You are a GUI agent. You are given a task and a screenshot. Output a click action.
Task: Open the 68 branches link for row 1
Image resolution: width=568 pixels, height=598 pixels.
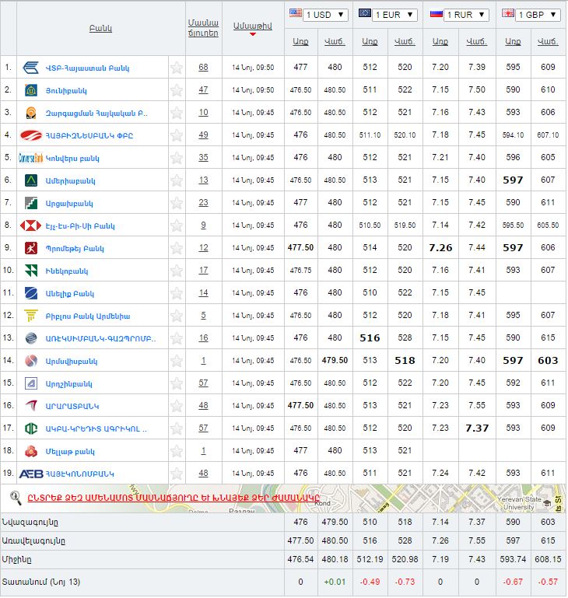click(x=203, y=68)
